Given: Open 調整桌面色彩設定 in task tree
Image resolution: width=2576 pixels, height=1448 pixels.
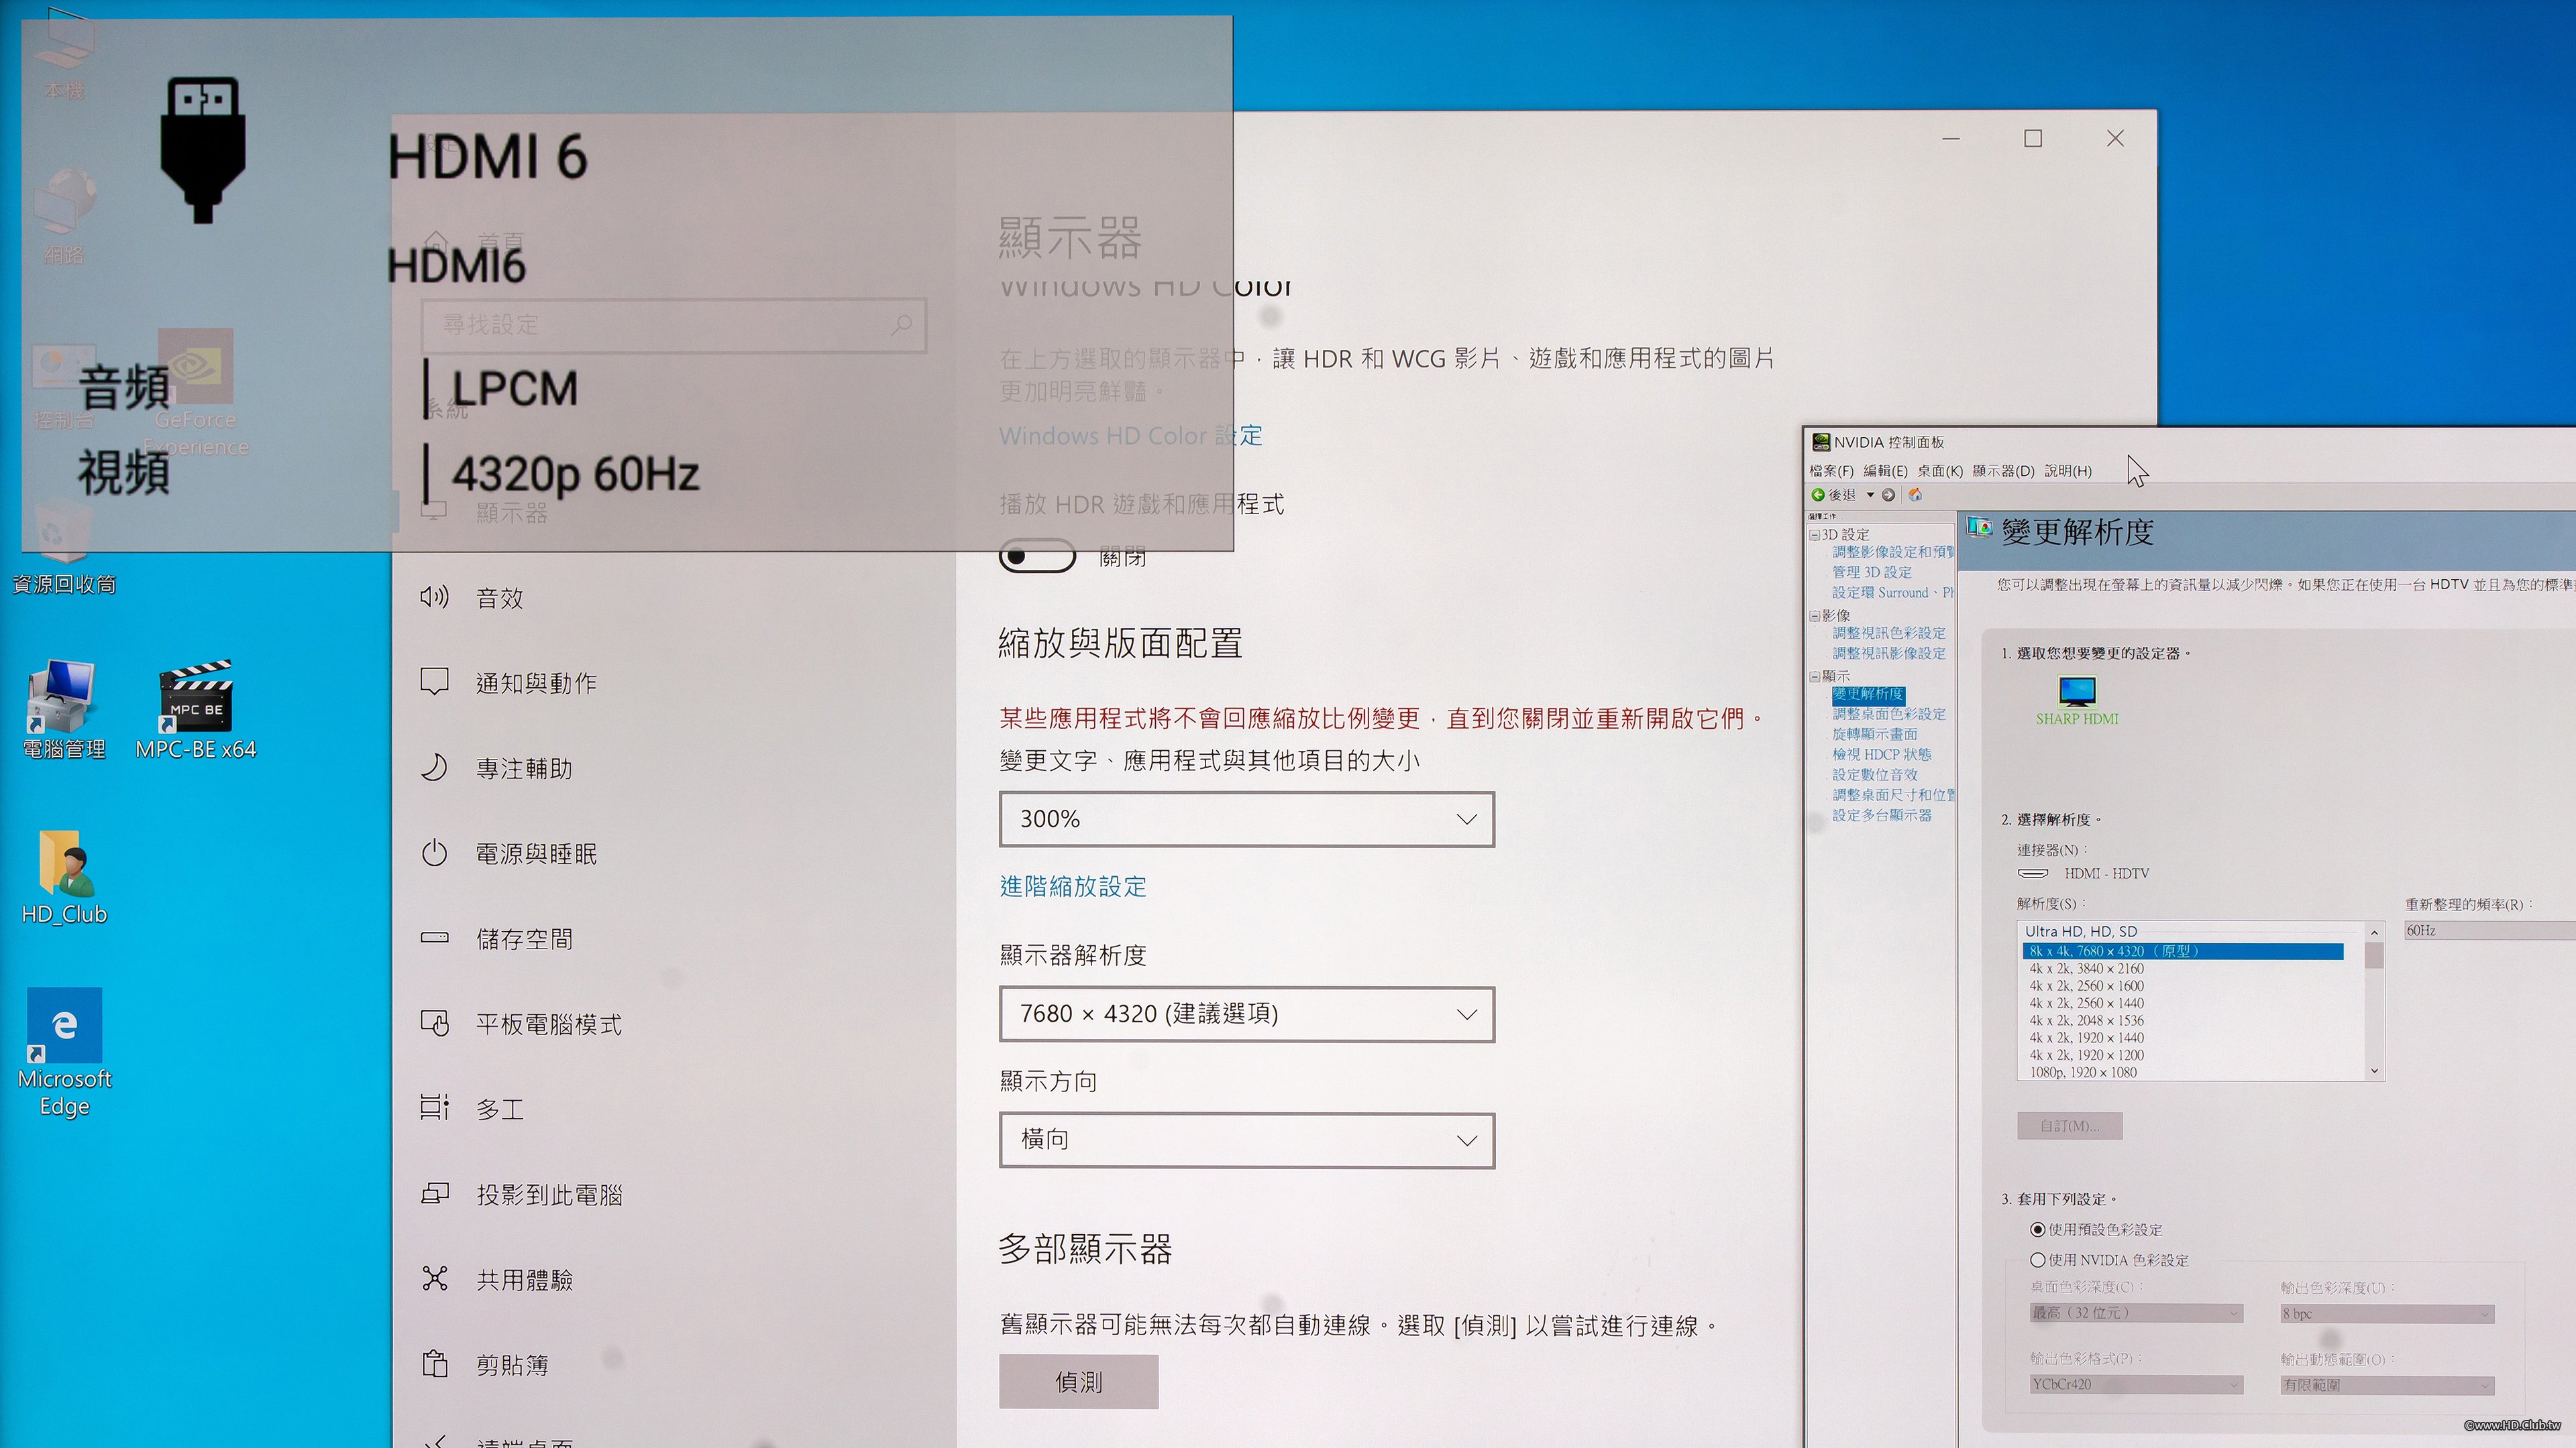Looking at the screenshot, I should [x=1889, y=715].
